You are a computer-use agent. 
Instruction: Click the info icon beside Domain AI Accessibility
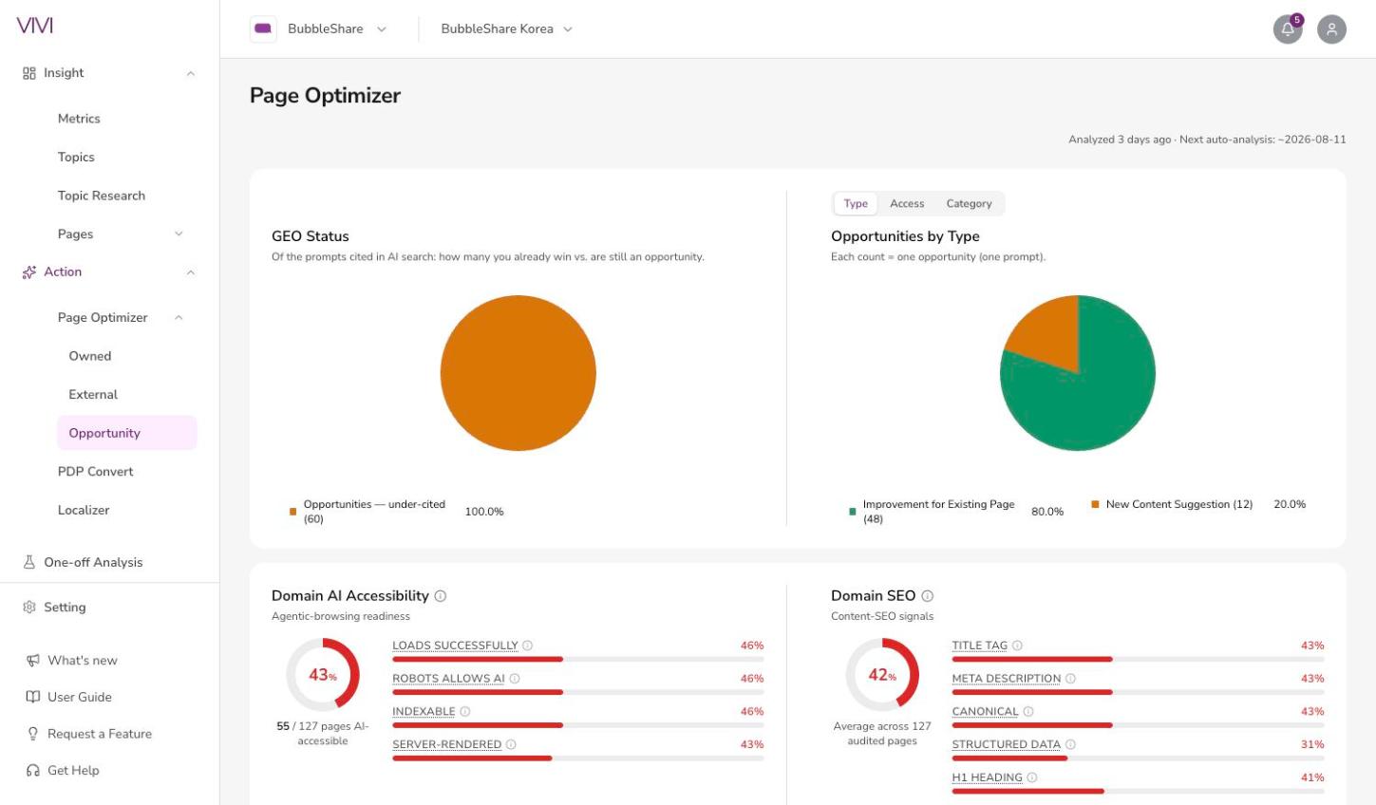(440, 596)
